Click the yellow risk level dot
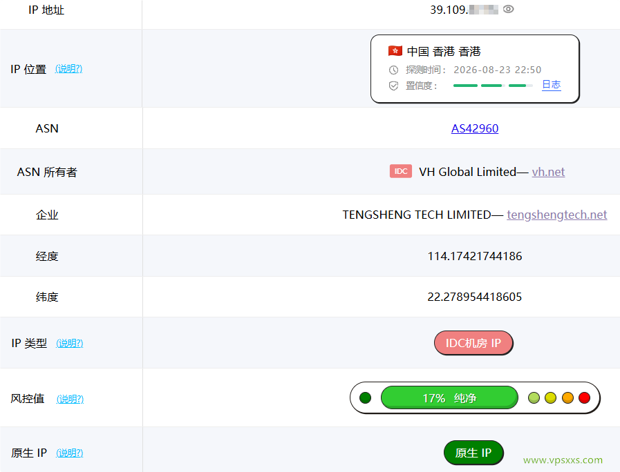620x472 pixels. 550,397
